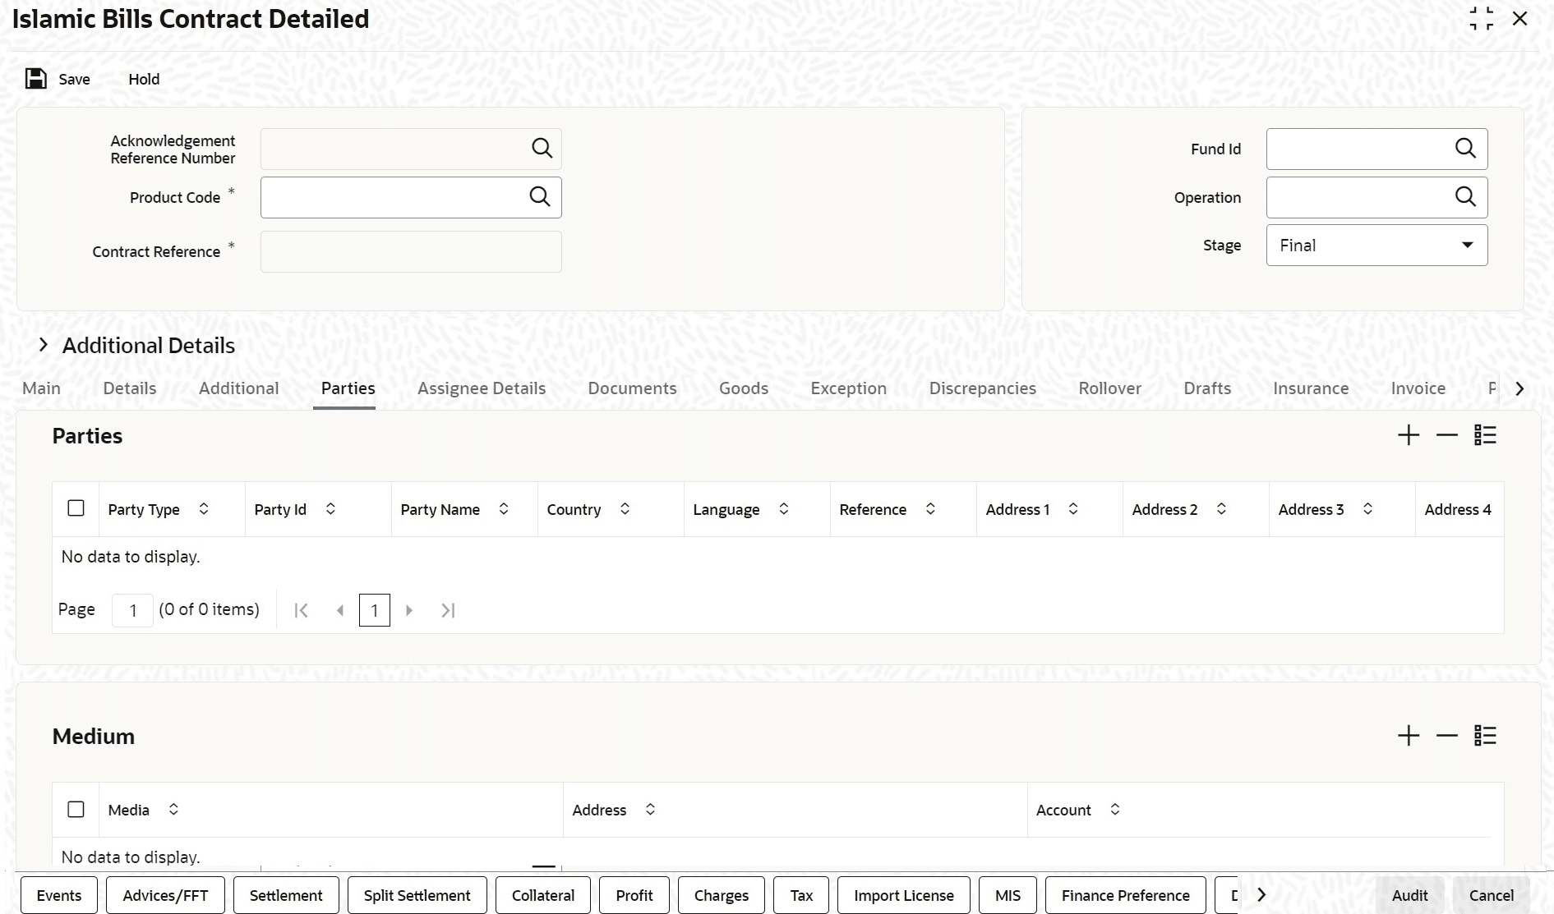Image resolution: width=1554 pixels, height=914 pixels.
Task: Open Operation search lookup
Action: (x=1465, y=197)
